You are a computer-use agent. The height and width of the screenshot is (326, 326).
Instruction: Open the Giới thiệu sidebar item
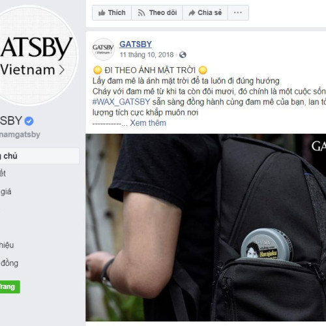[x=7, y=245]
